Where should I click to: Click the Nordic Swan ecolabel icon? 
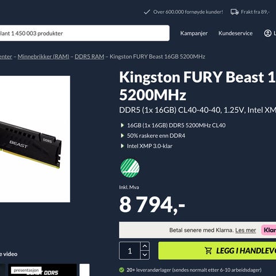(x=130, y=168)
